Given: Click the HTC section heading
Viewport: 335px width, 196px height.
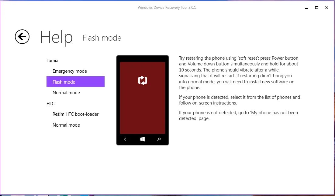Looking at the screenshot, I should pos(50,103).
